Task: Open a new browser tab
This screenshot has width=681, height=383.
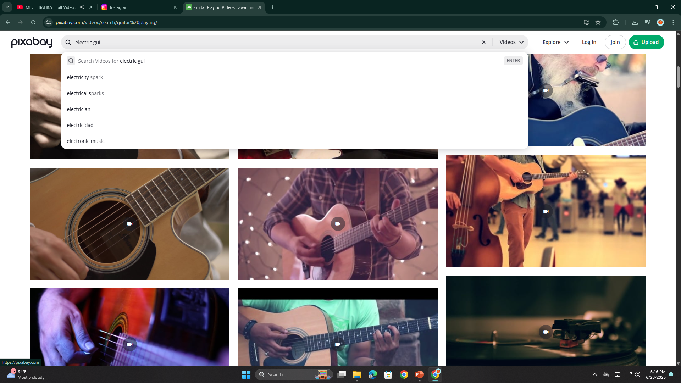Action: (272, 7)
